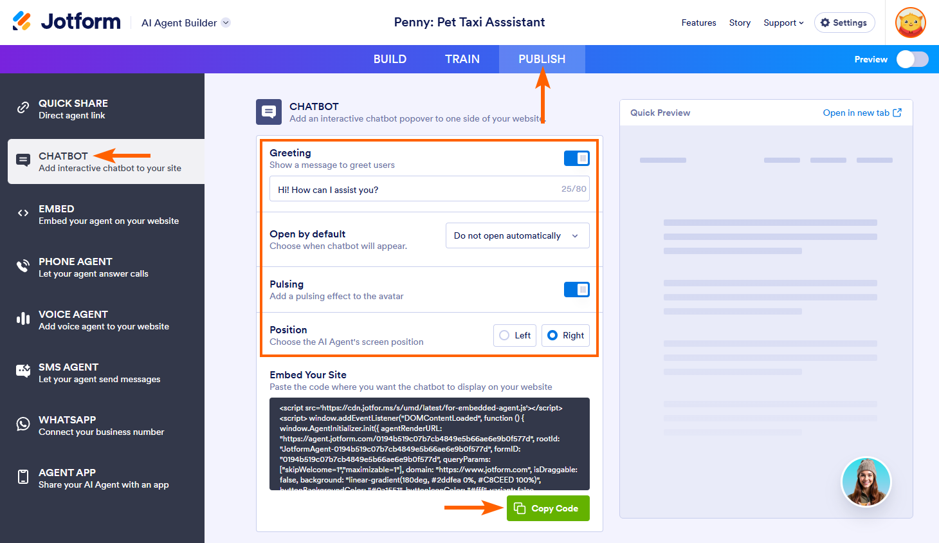The image size is (939, 543).
Task: Click the user profile avatar
Action: (910, 23)
